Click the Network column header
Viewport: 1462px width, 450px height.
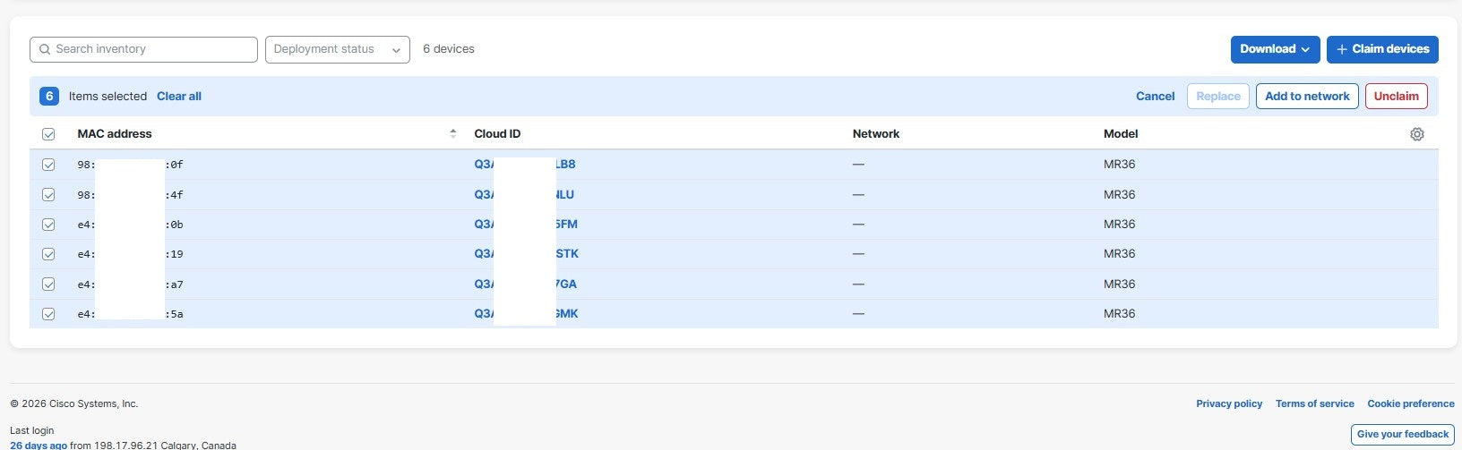(876, 133)
